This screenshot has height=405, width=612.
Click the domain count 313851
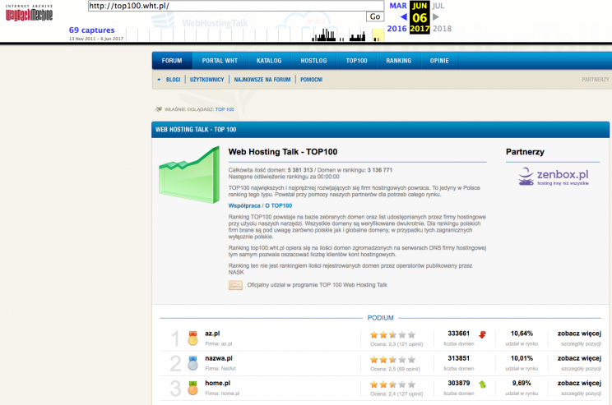tap(459, 358)
